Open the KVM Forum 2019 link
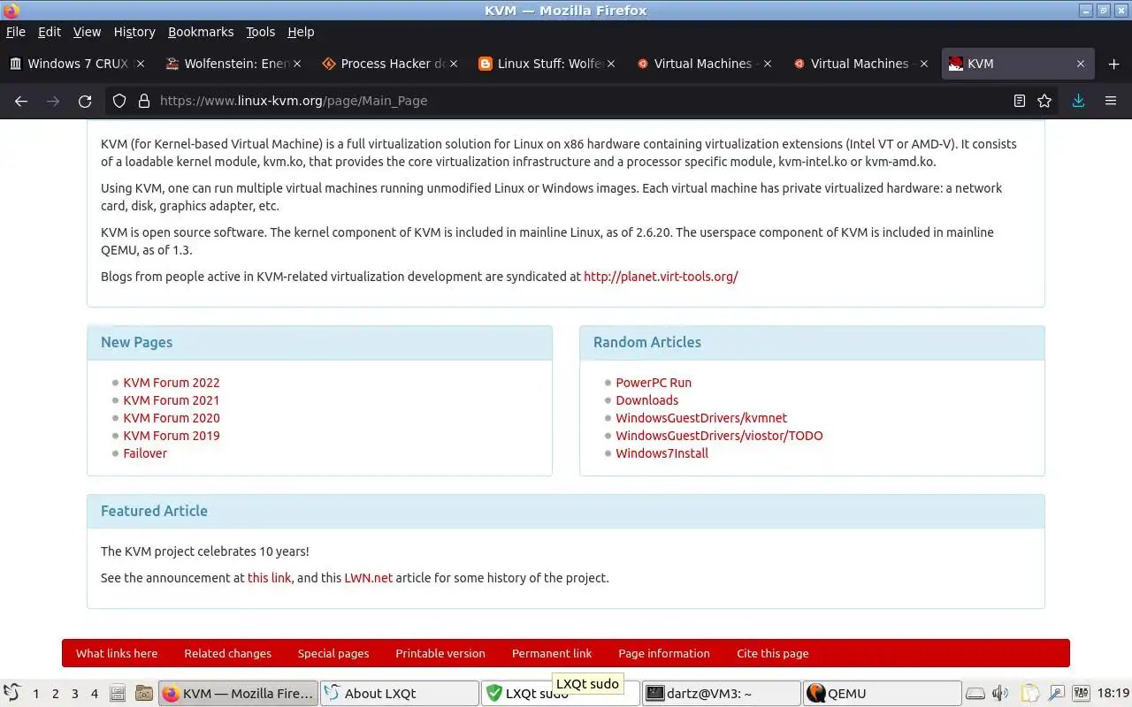 tap(172, 436)
